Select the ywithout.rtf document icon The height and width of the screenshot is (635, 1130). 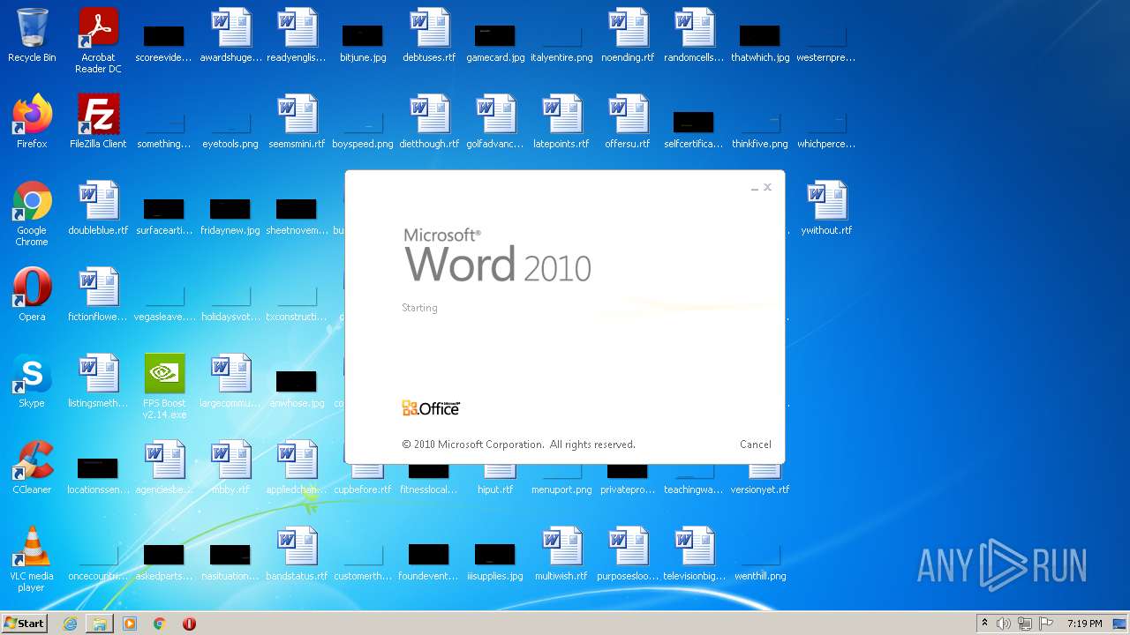(826, 208)
